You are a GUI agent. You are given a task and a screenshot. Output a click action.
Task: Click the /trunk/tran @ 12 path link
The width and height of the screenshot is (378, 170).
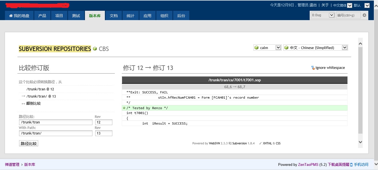point(40,89)
